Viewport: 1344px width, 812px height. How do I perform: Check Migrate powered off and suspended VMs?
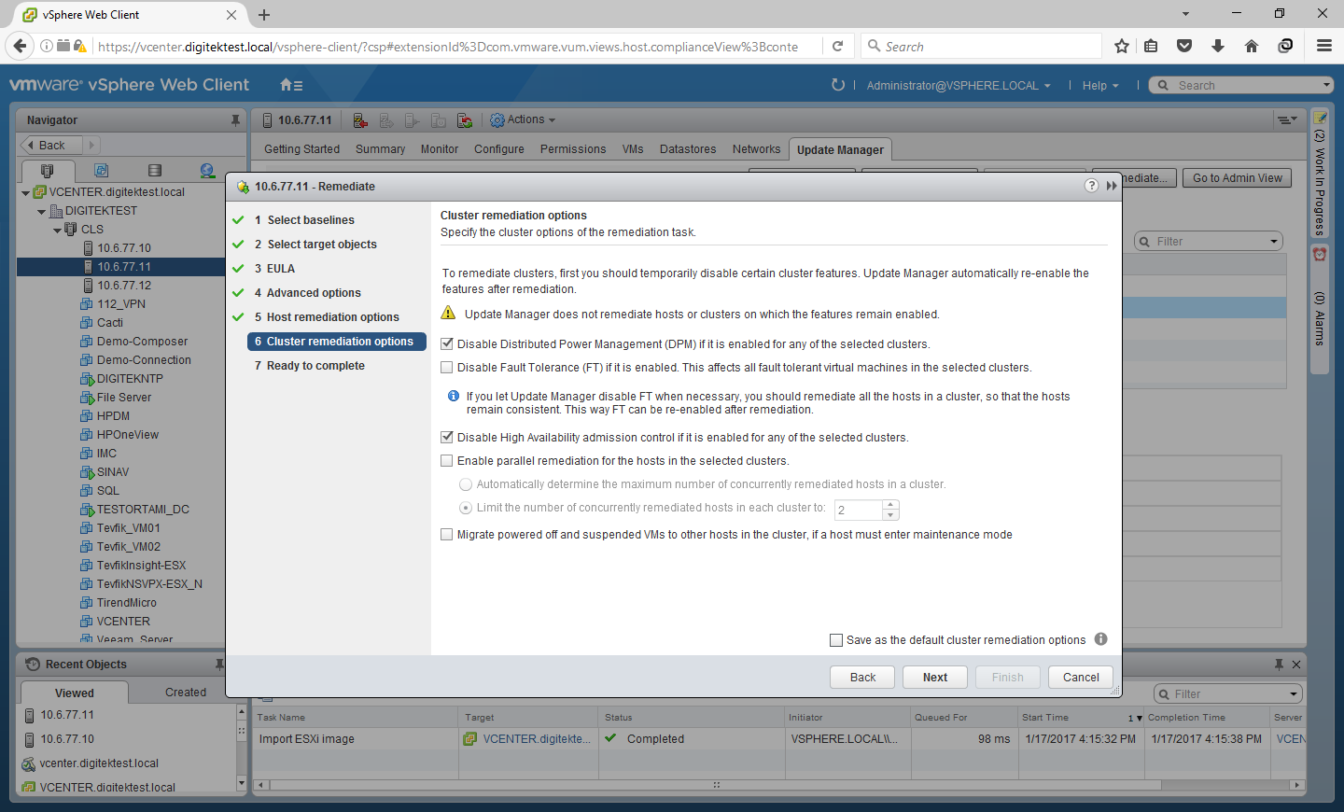pos(447,535)
